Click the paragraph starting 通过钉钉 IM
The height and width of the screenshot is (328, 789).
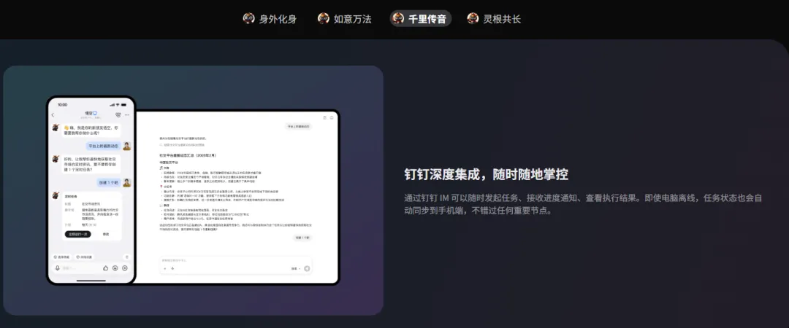point(583,204)
